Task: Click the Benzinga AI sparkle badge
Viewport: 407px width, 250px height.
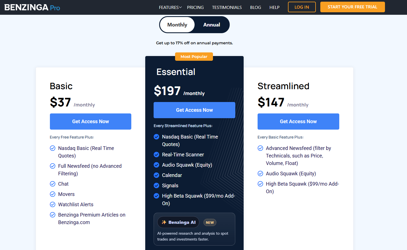Action: point(178,222)
